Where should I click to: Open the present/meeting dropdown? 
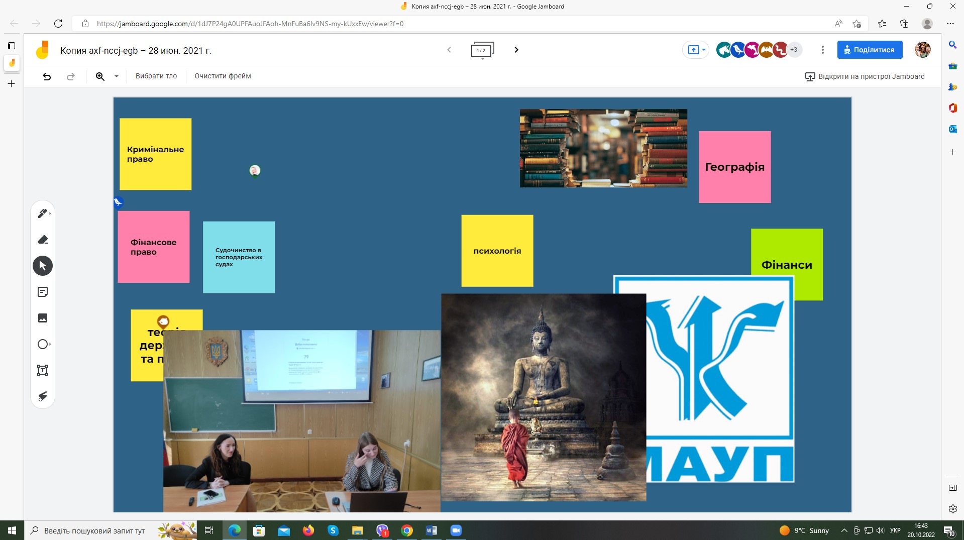[696, 50]
